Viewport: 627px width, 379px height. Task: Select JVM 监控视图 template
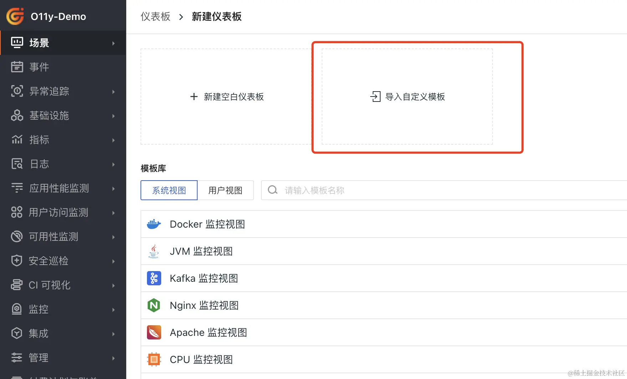click(x=384, y=251)
